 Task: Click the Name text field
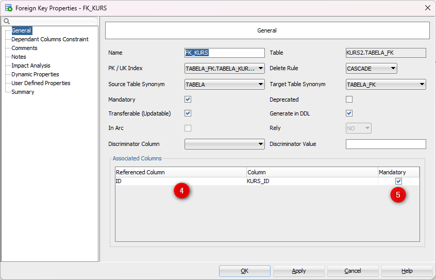pos(224,53)
